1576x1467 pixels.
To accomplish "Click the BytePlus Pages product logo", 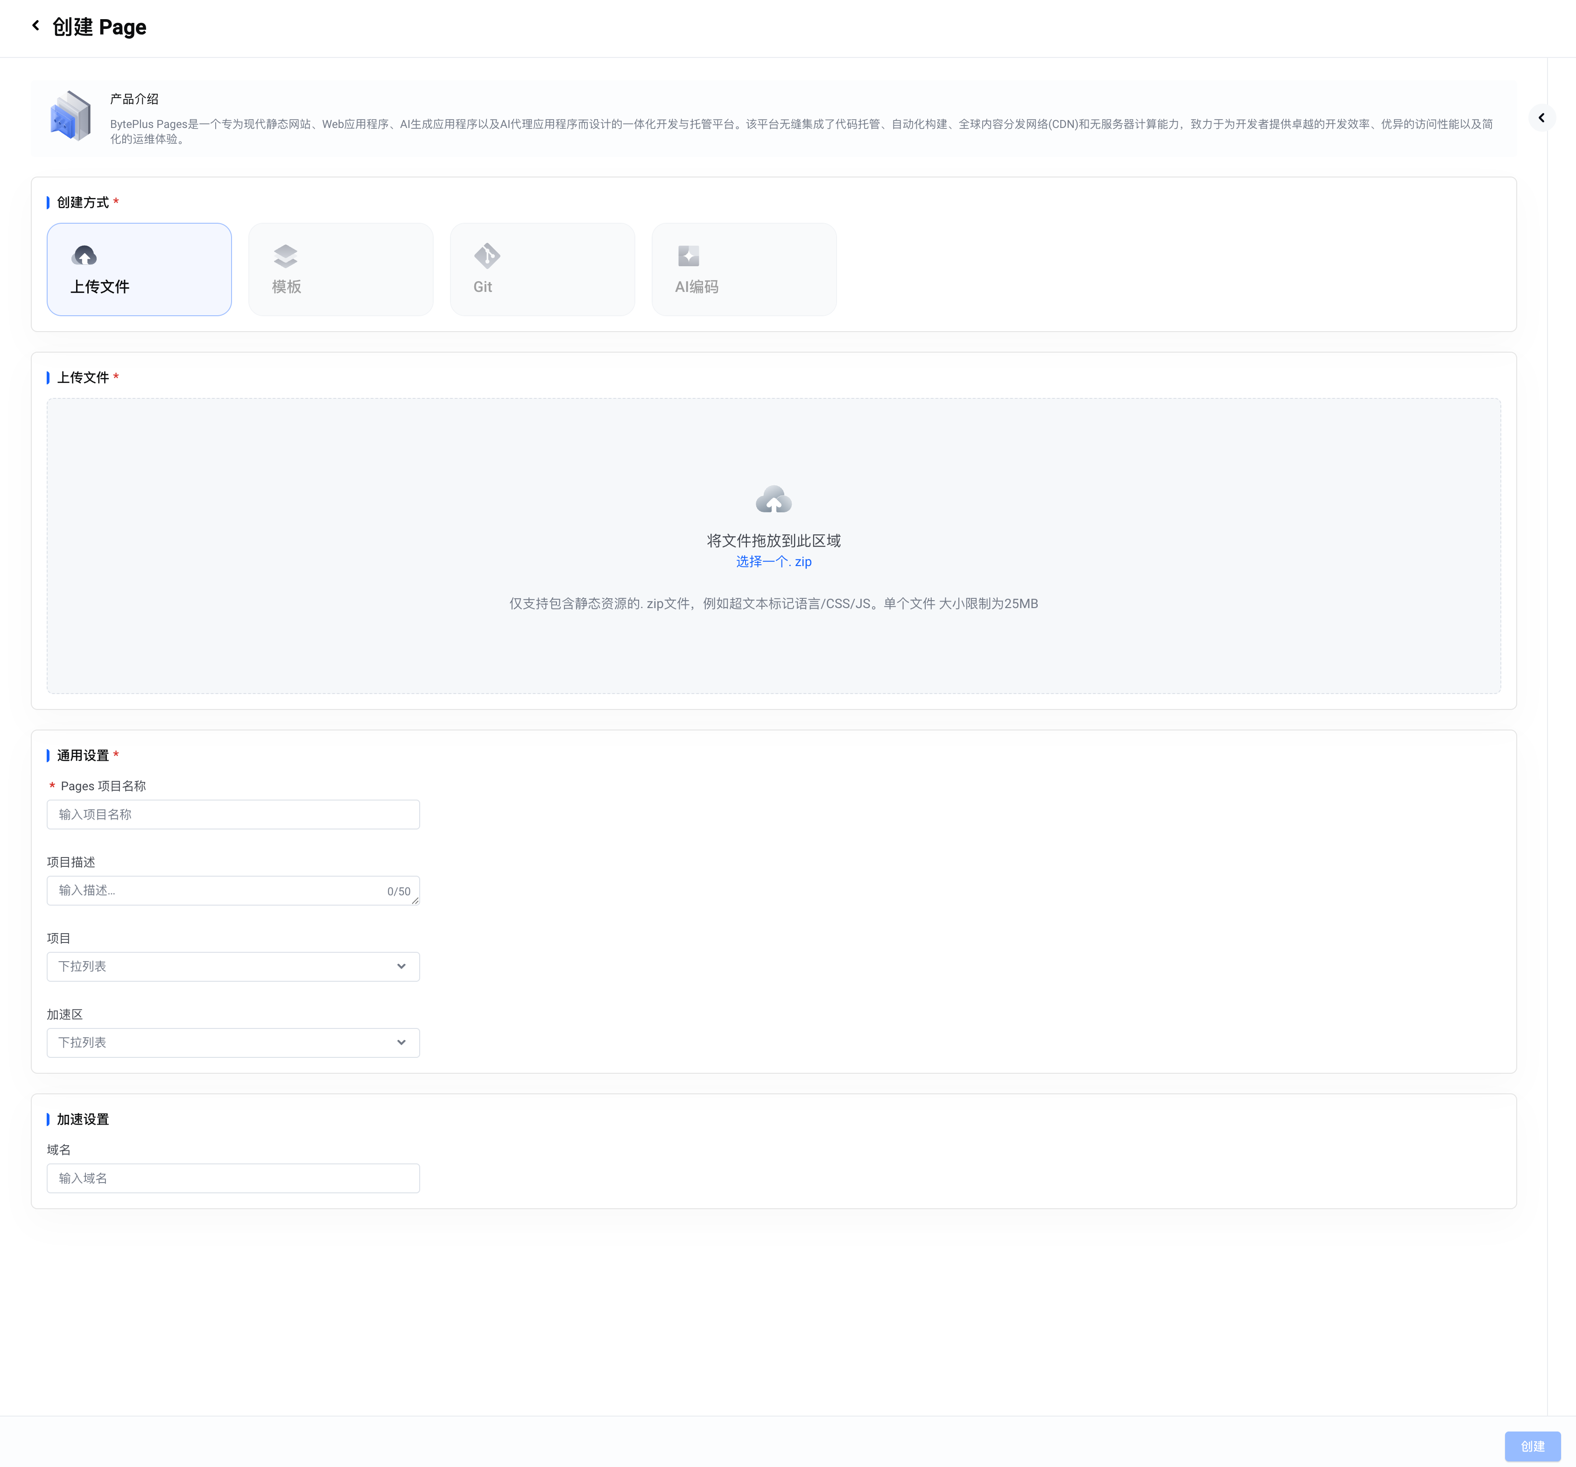I will [70, 116].
